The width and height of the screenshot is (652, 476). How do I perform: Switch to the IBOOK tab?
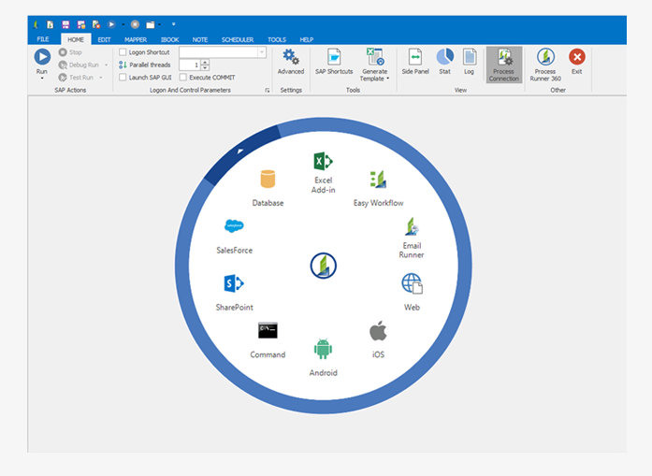click(x=169, y=39)
